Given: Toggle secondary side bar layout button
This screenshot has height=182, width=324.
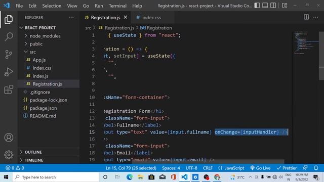Looking at the screenshot, I should click(x=273, y=6).
